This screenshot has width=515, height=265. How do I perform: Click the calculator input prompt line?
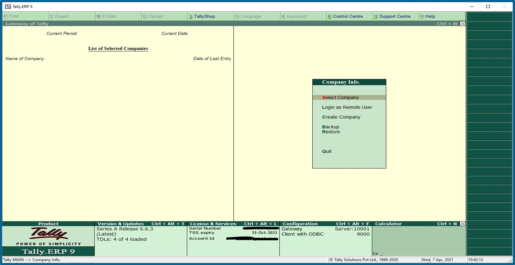[419, 254]
